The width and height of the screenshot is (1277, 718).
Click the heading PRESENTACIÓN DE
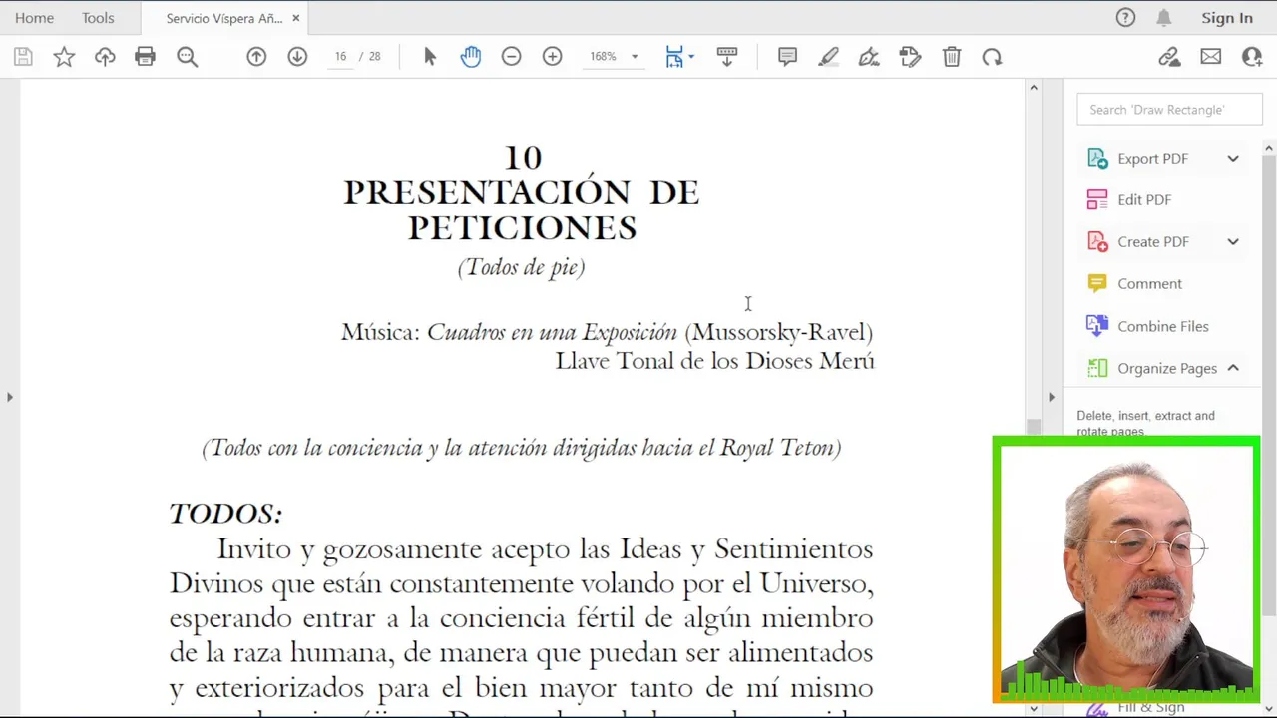point(522,192)
